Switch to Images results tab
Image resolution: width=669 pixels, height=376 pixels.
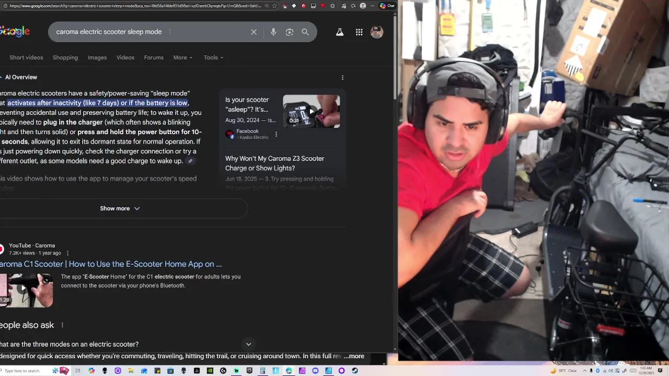pyautogui.click(x=97, y=57)
